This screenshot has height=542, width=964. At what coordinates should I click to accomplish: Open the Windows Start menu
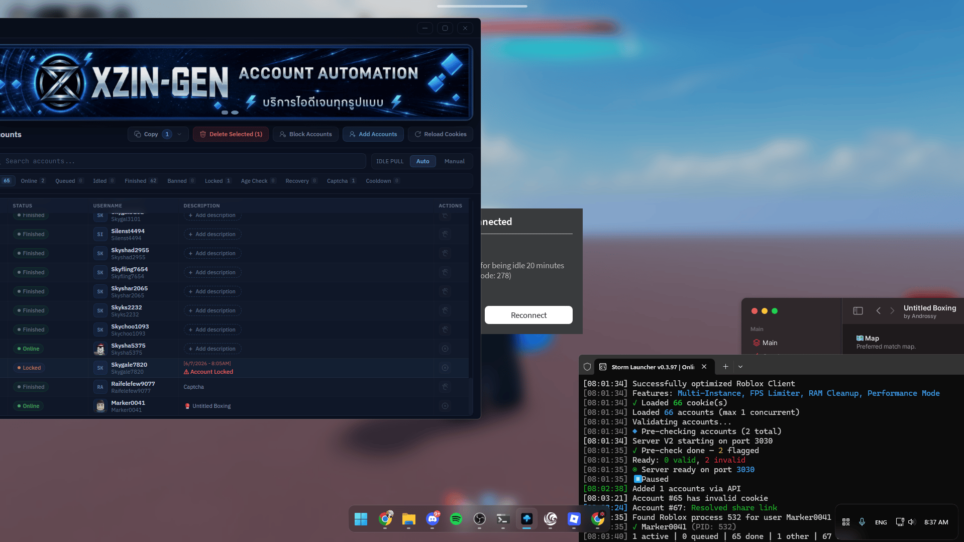(361, 519)
